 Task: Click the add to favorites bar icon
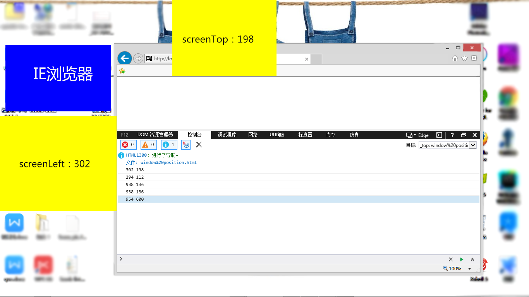122,71
